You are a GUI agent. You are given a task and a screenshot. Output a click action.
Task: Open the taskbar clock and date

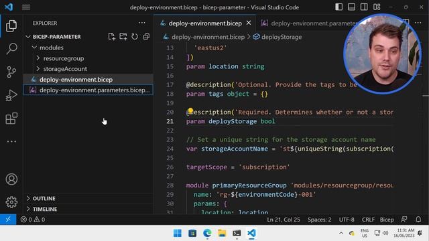[x=404, y=233]
